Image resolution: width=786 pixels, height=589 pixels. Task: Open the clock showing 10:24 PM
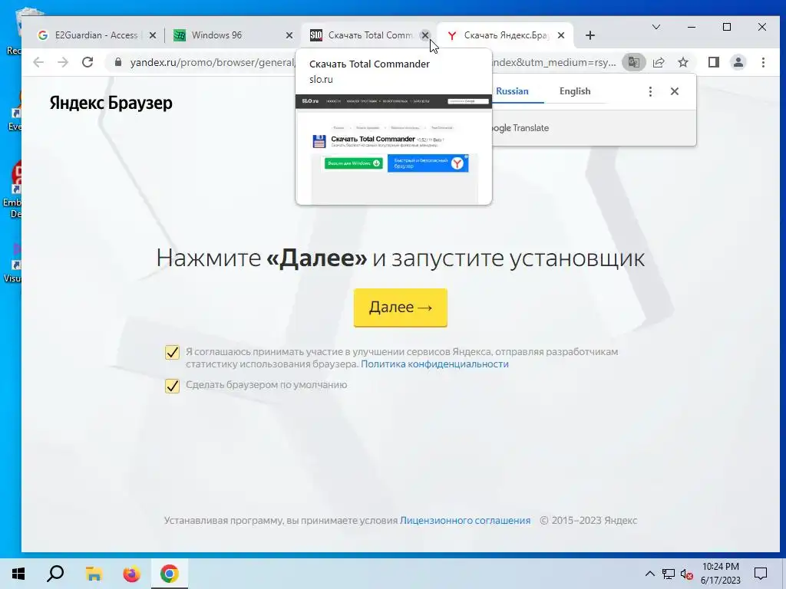[x=720, y=574]
